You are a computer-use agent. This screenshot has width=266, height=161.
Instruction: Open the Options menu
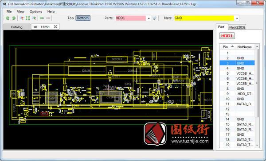point(35,11)
